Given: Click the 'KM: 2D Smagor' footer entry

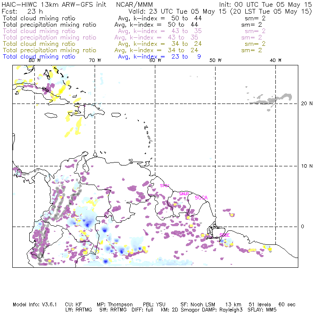Looking at the screenshot, I should point(179,310).
